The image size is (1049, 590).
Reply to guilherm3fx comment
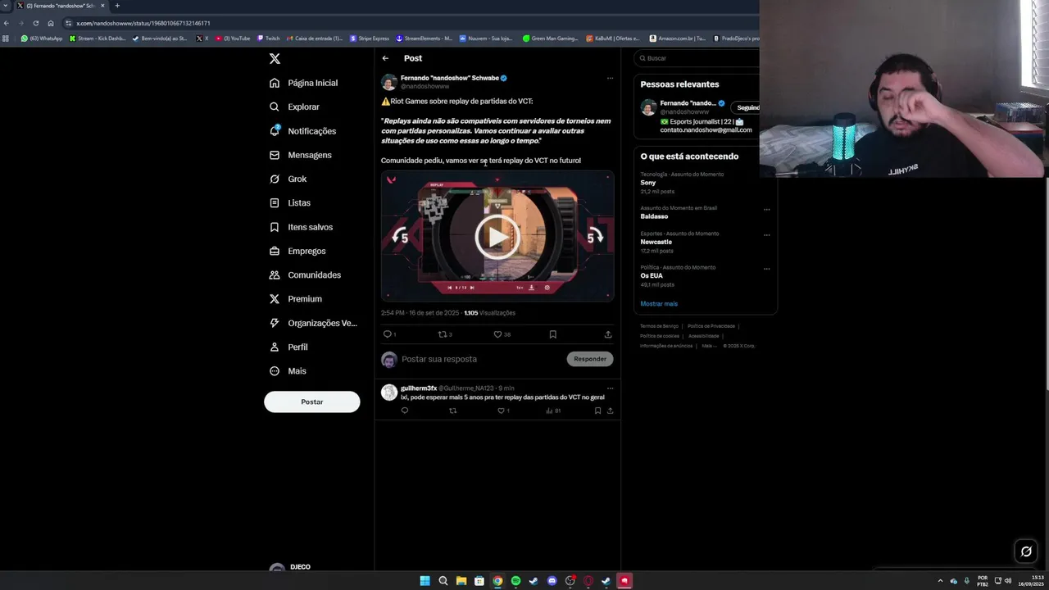click(x=404, y=411)
